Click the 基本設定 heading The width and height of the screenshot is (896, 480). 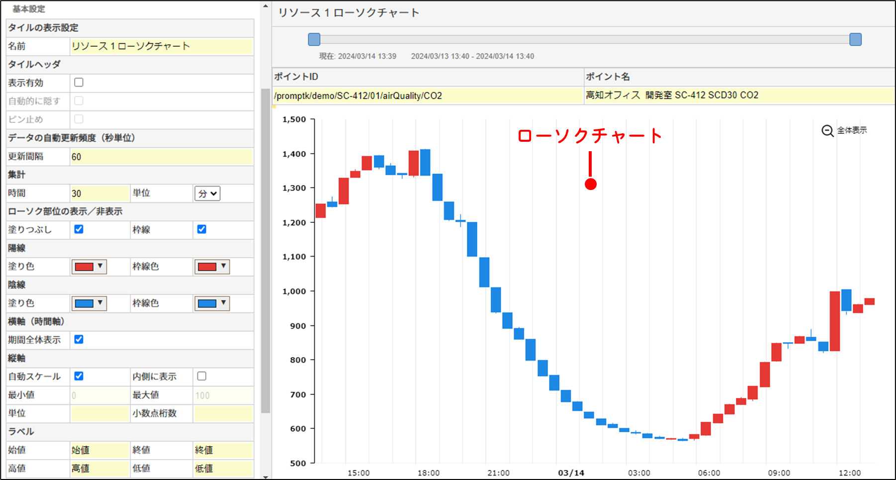coord(29,9)
